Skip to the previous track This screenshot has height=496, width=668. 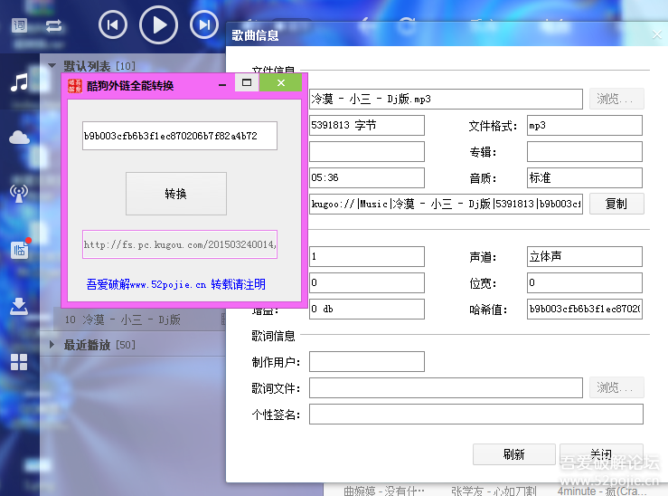click(x=112, y=24)
